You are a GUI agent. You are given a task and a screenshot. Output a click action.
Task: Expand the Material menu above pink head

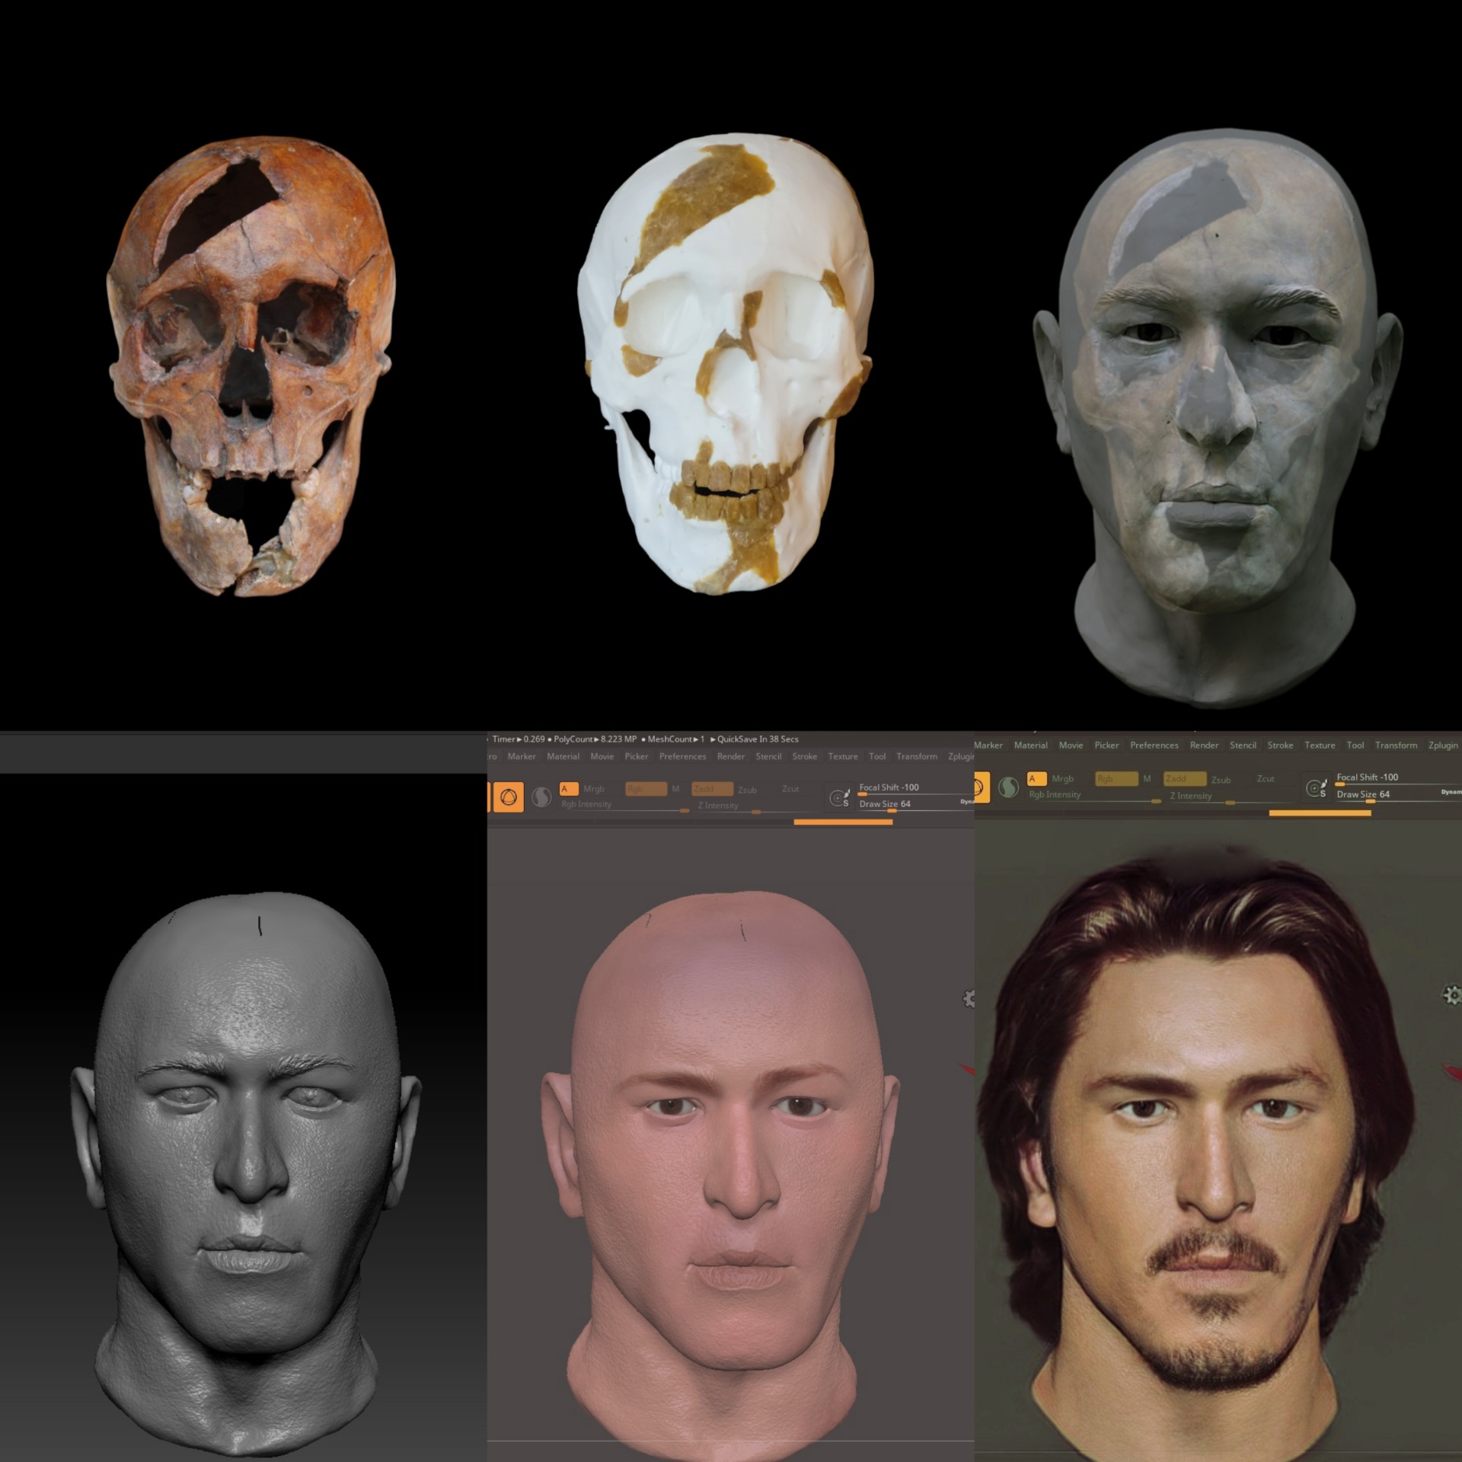pos(563,756)
